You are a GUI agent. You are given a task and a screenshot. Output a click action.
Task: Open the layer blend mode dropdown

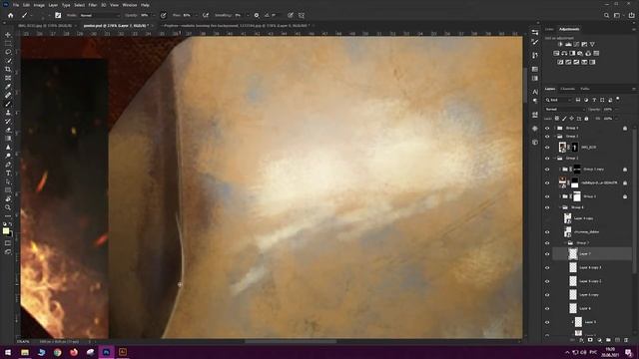(x=564, y=109)
